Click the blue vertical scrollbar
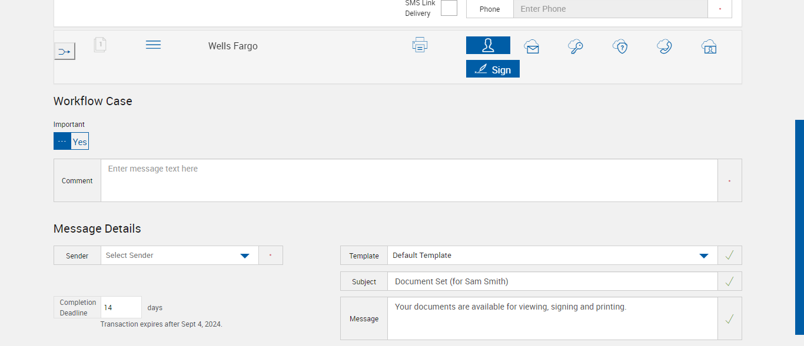Screen dimensions: 804x346 tap(799, 227)
